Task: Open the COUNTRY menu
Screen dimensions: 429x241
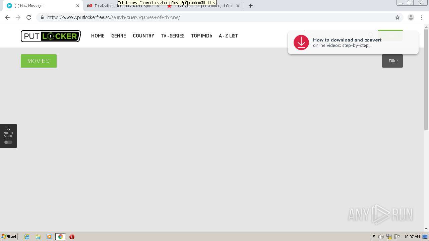Action: (143, 36)
